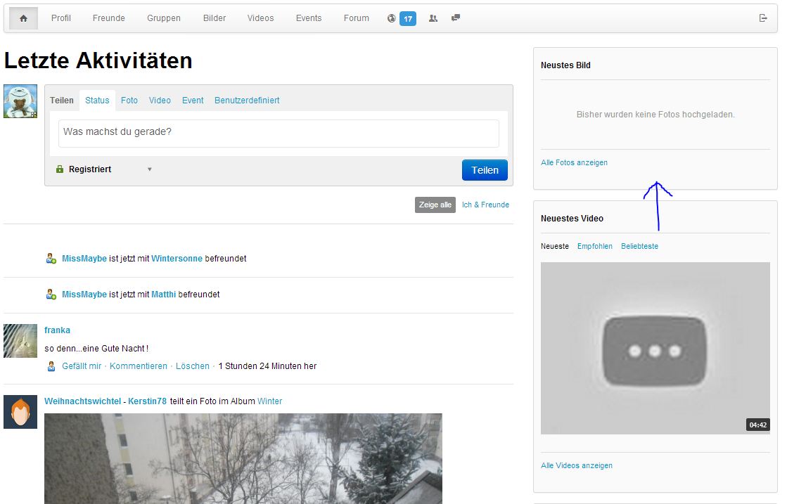Viewport: 787px width, 504px height.
Task: Click the home icon in navigation bar
Action: pyautogui.click(x=23, y=18)
